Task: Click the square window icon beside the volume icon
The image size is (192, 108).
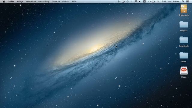Action: [x=144, y=1]
